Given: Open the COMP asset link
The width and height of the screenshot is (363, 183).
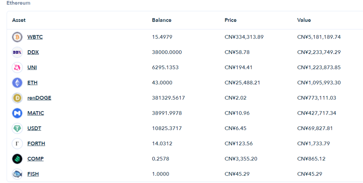Looking at the screenshot, I should (35, 159).
